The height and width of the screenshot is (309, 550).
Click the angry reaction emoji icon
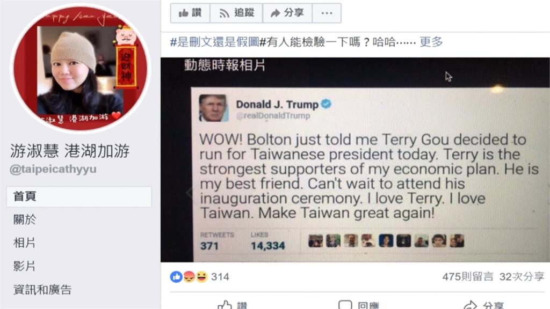pos(189,277)
